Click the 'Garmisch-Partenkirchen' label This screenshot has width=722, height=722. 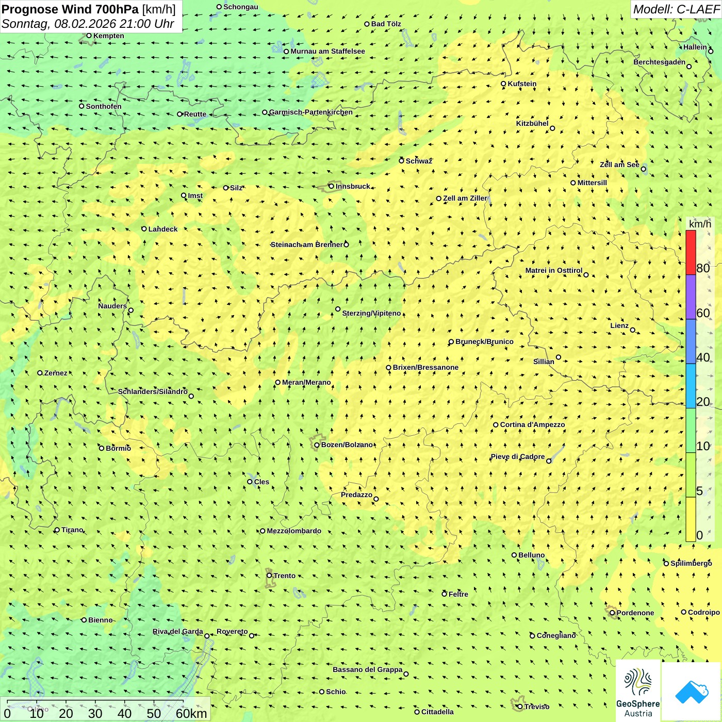pos(311,112)
